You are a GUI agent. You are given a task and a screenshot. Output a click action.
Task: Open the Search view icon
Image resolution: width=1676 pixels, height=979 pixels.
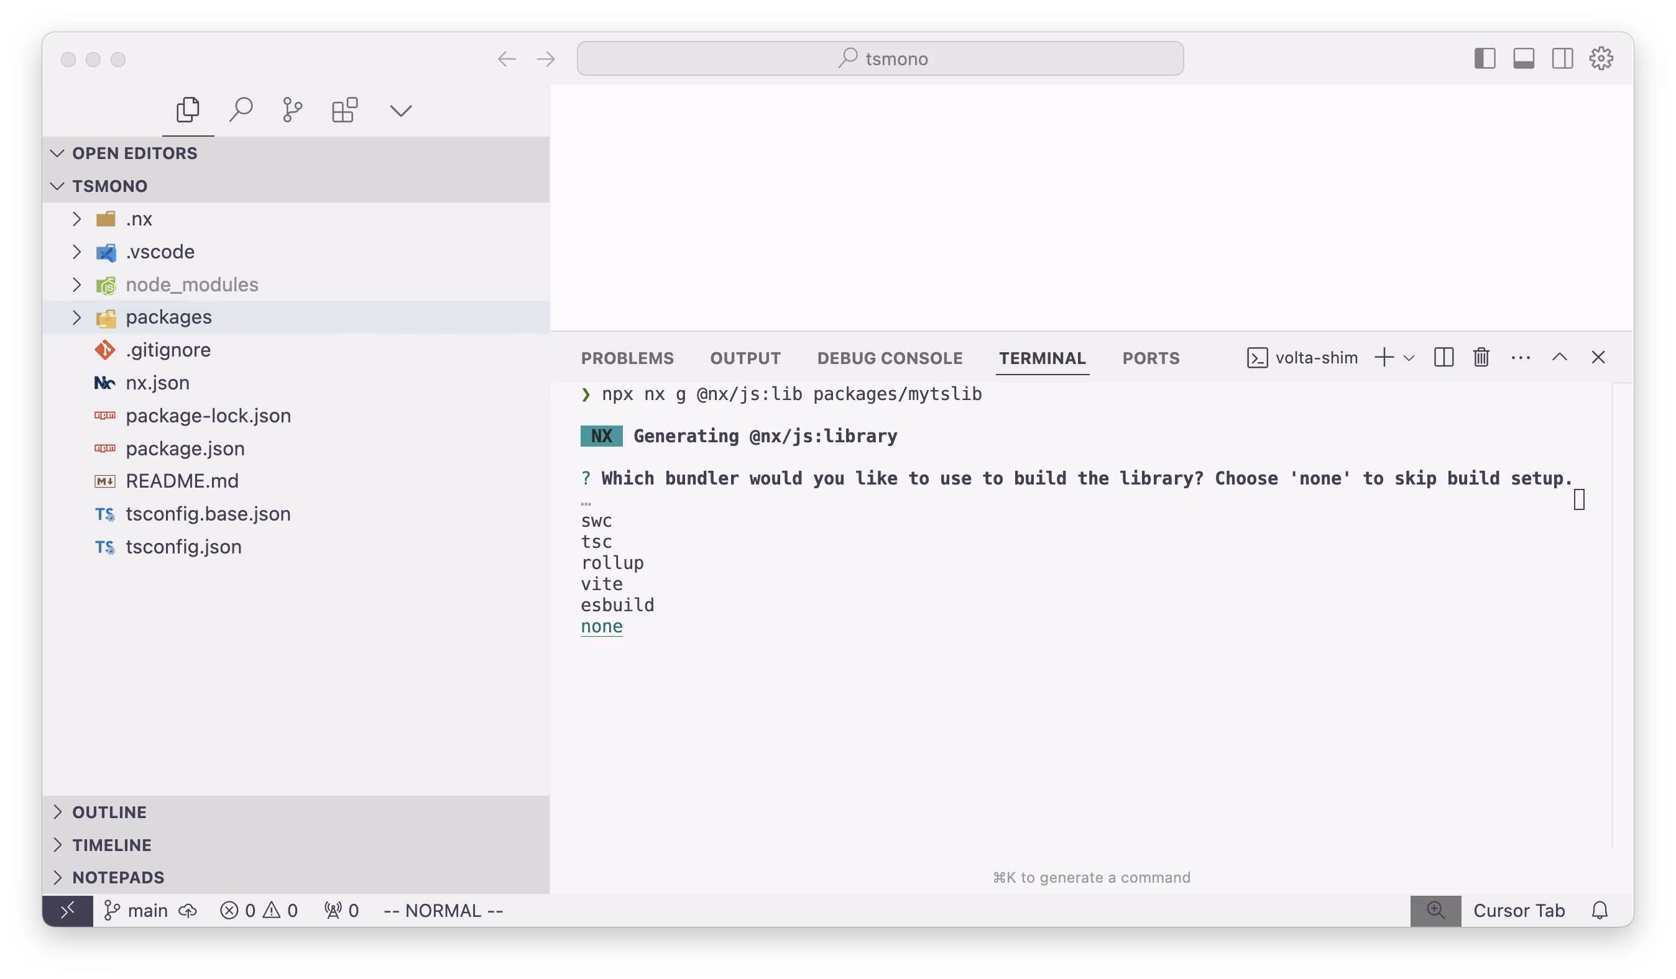pyautogui.click(x=241, y=111)
